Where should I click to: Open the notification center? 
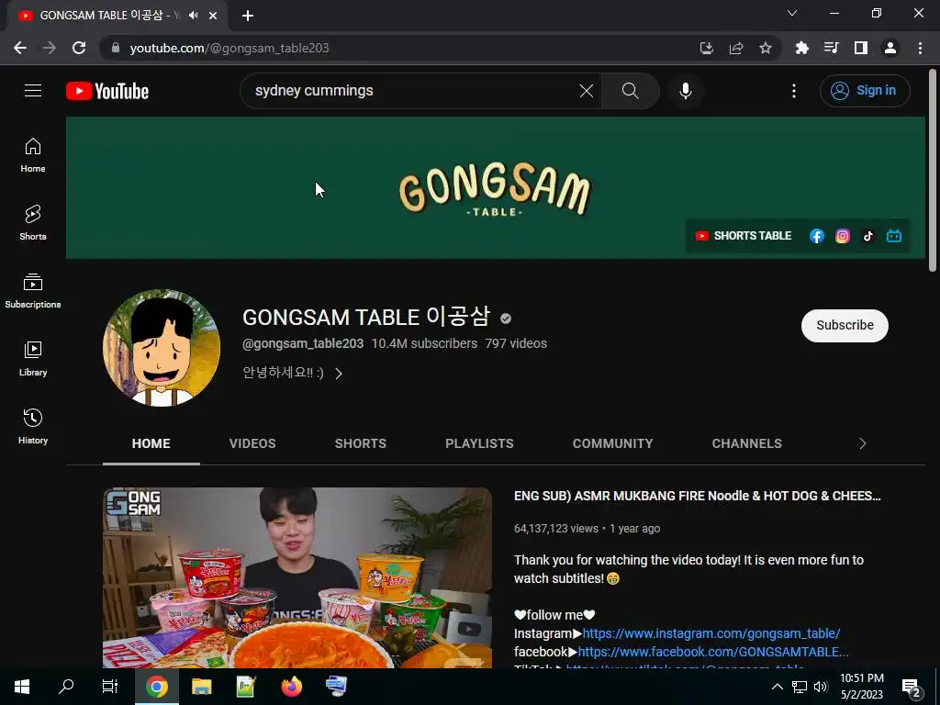[x=912, y=688]
